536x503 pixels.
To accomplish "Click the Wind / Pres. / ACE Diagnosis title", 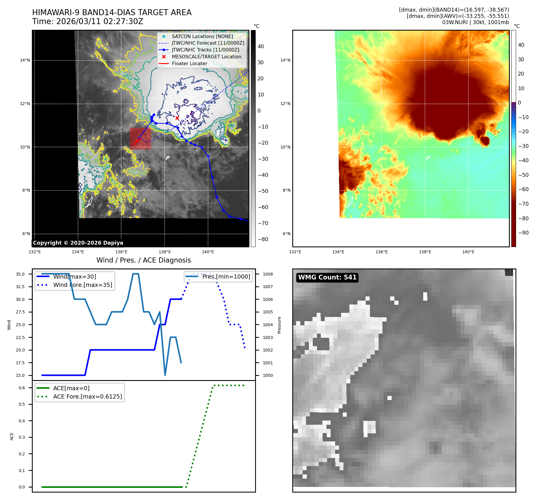I will [143, 260].
